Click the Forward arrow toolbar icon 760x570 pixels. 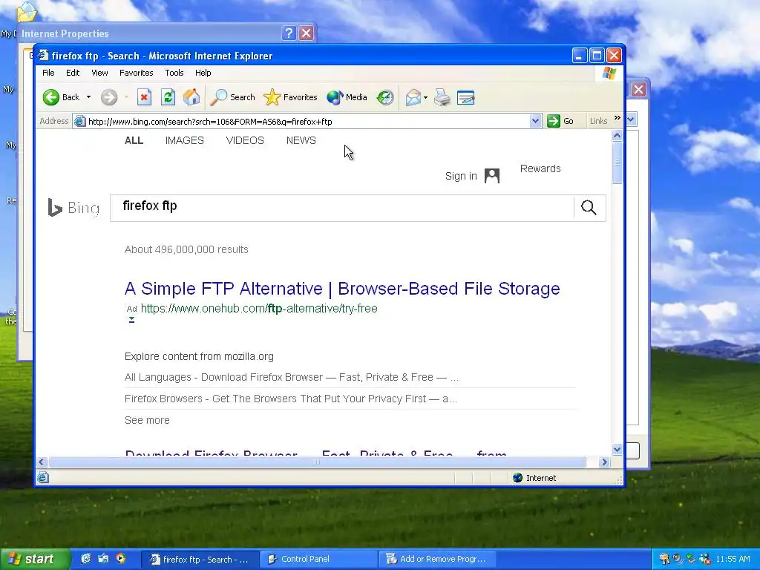coord(109,97)
